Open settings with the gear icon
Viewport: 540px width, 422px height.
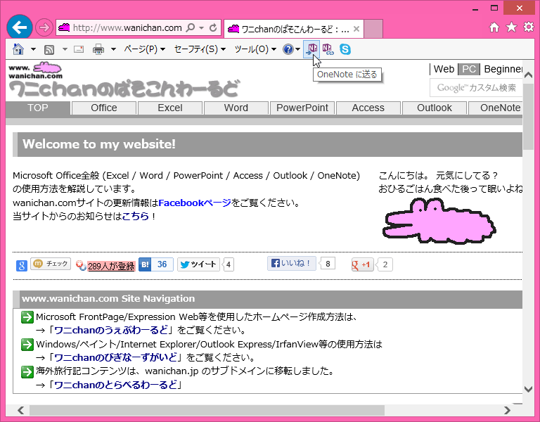tap(529, 27)
